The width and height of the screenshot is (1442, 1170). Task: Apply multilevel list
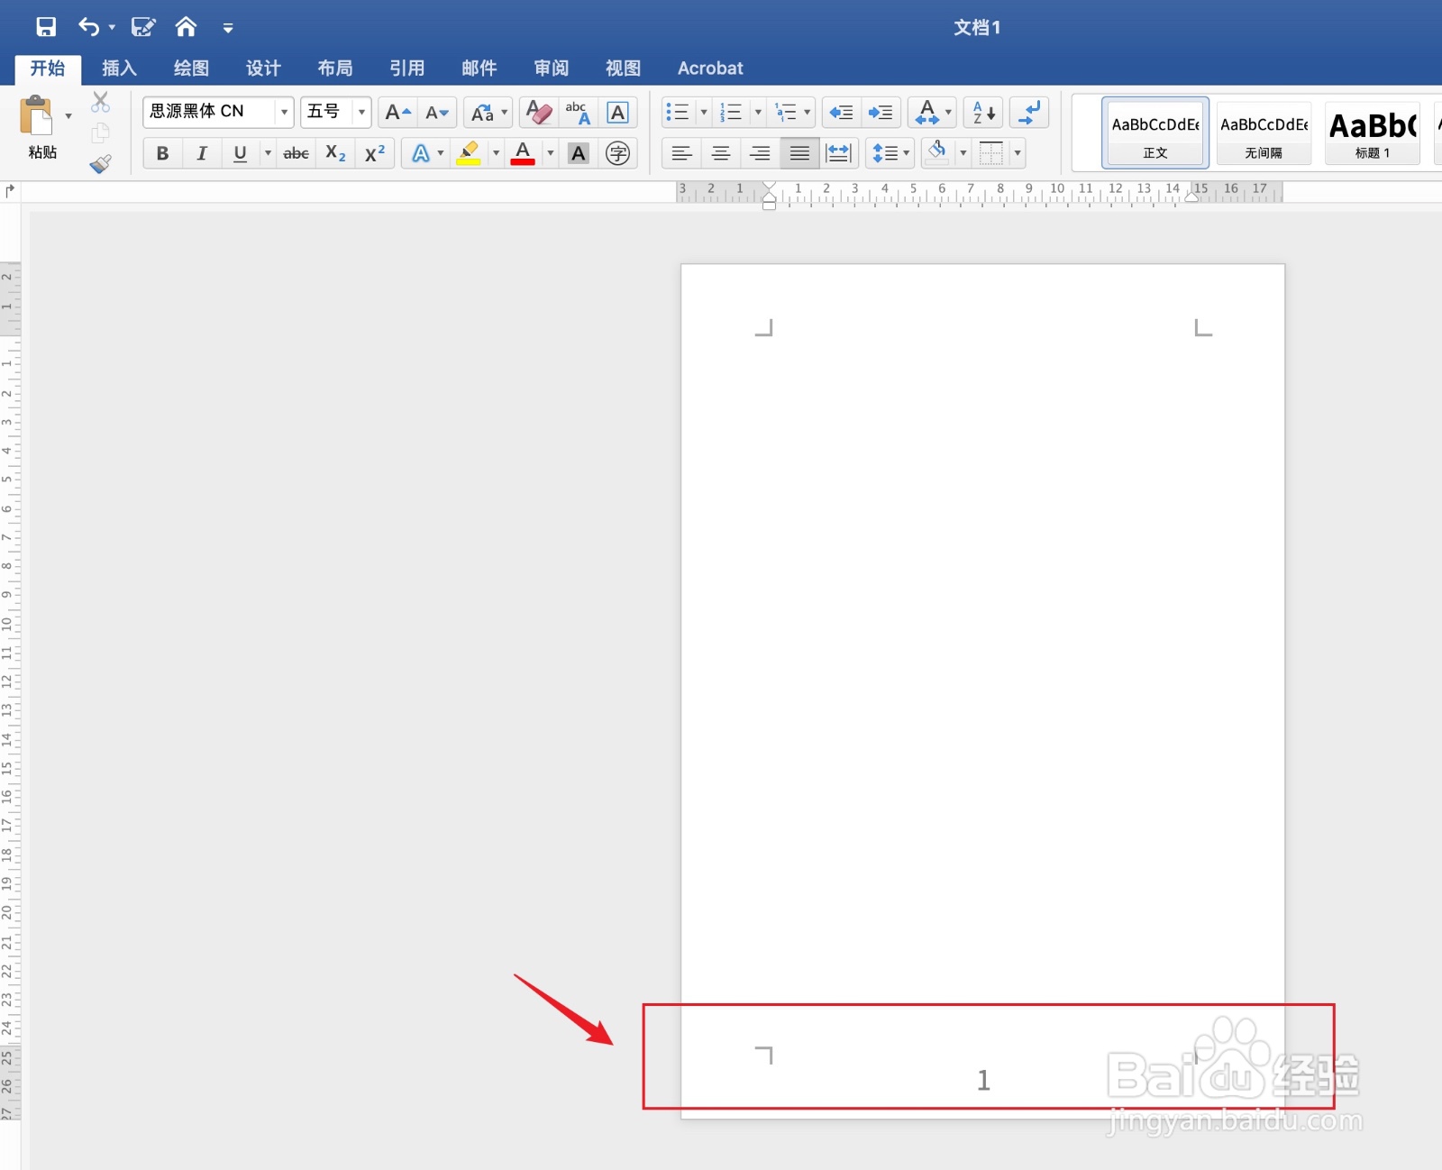coord(786,113)
